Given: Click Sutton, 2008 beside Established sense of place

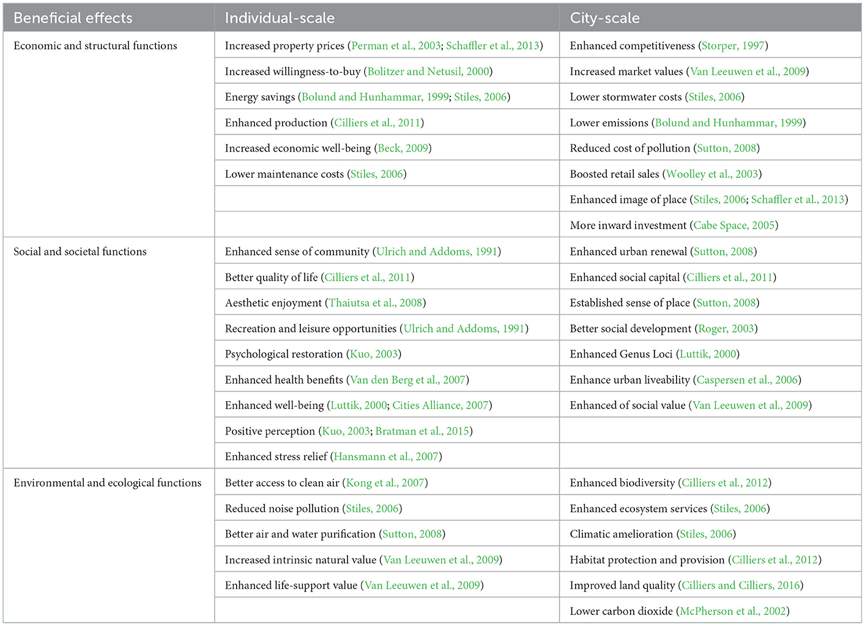Looking at the screenshot, I should point(726,303).
